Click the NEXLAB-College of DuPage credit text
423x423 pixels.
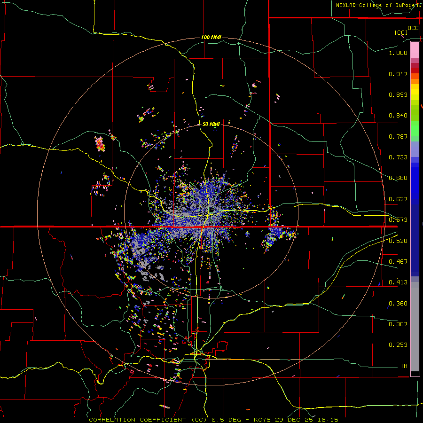point(377,5)
